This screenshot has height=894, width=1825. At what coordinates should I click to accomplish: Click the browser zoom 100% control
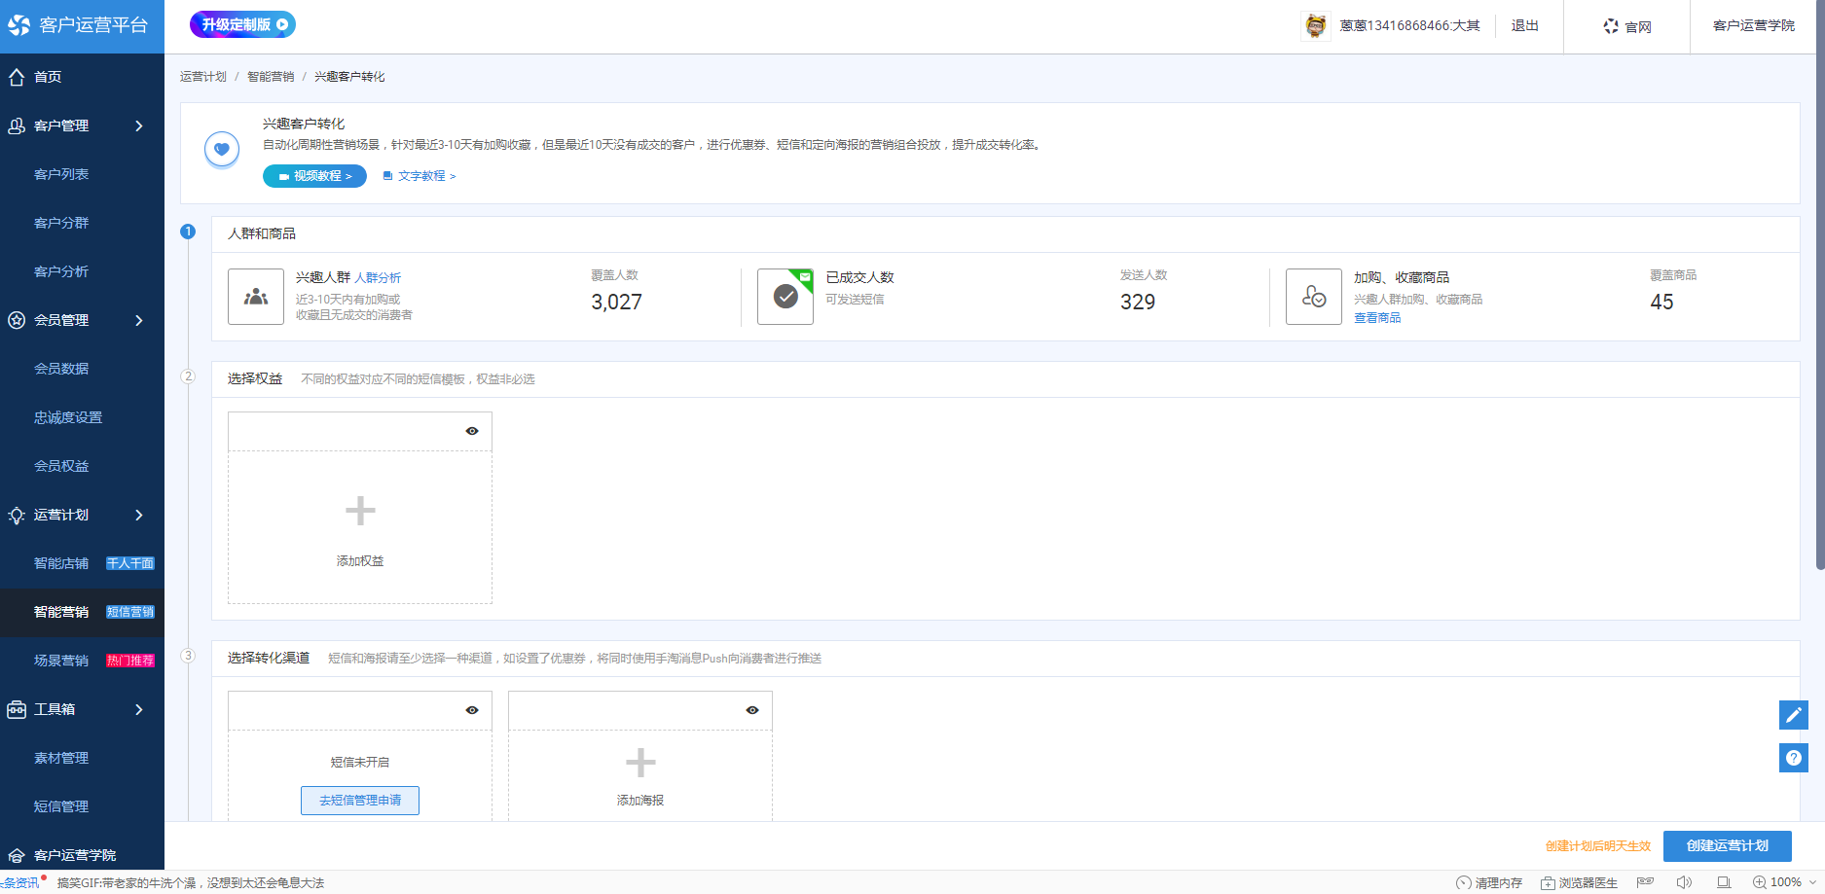click(x=1785, y=882)
